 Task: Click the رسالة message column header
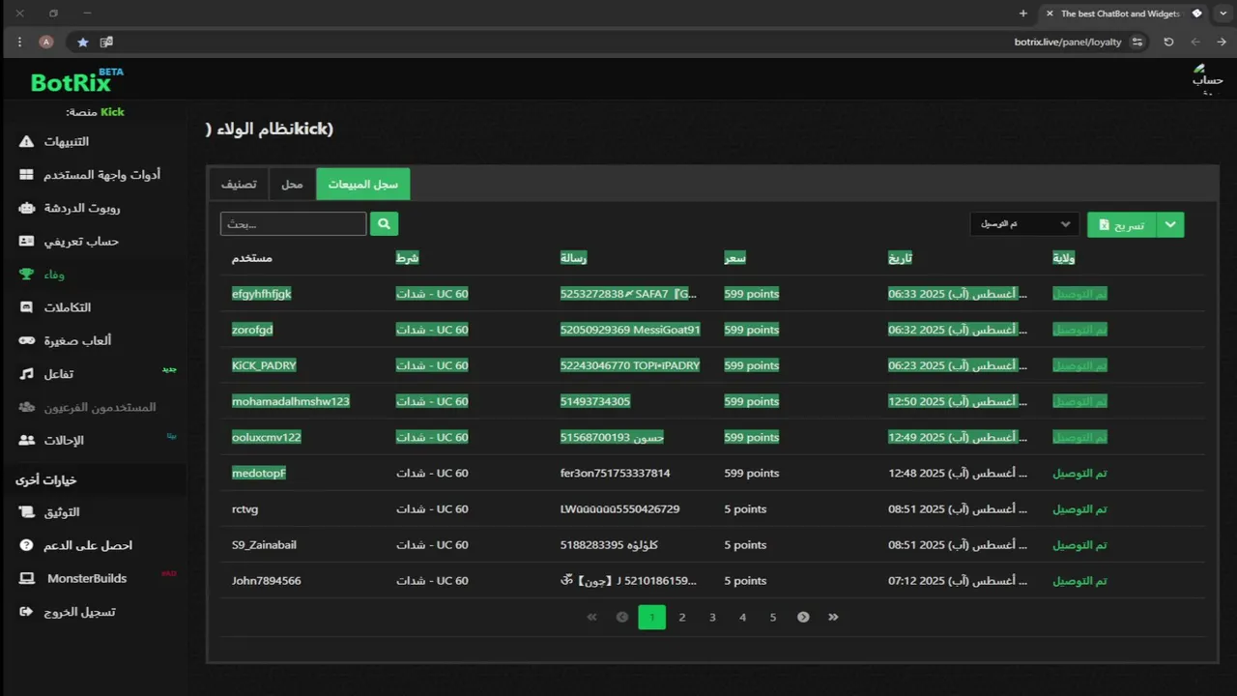click(x=574, y=258)
